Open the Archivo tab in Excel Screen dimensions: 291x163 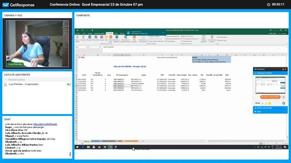(x=78, y=34)
